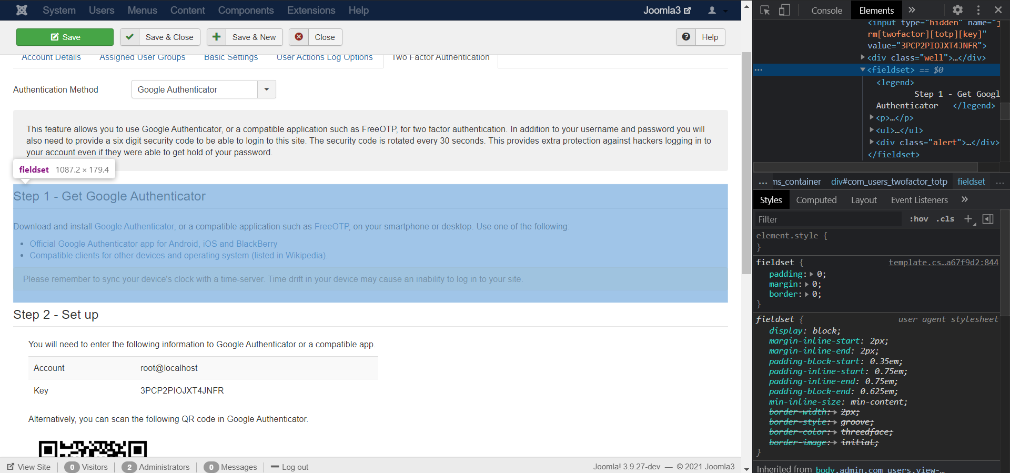Image resolution: width=1010 pixels, height=473 pixels.
Task: Toggle computed styles sidebar icon
Action: (x=988, y=219)
